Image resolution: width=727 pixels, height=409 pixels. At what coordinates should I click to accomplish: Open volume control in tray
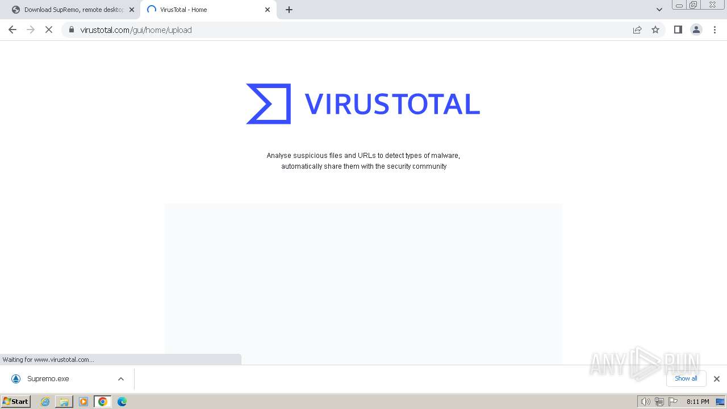[645, 402]
